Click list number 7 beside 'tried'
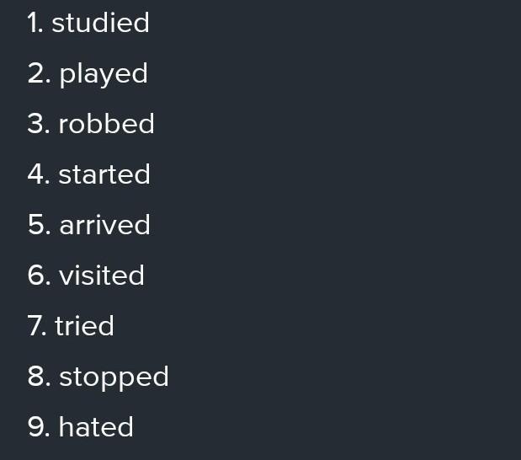Image resolution: width=521 pixels, height=460 pixels. [x=36, y=326]
